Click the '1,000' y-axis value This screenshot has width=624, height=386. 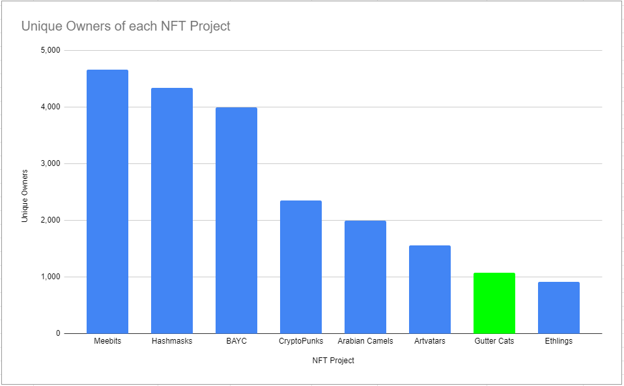pos(50,277)
